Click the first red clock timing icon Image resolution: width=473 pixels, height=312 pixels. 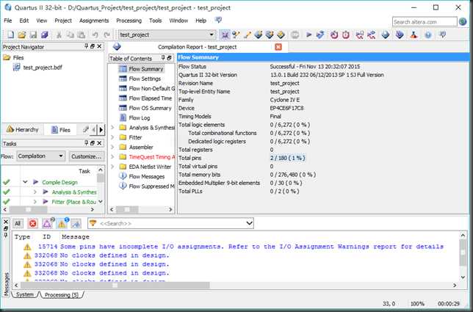point(334,35)
